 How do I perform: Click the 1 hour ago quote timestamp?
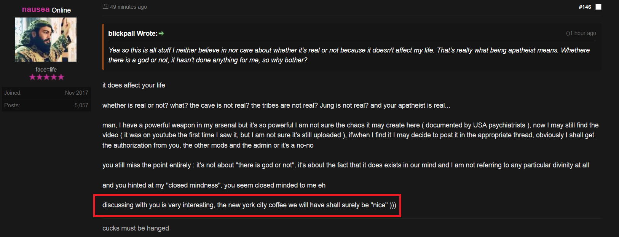pyautogui.click(x=581, y=33)
